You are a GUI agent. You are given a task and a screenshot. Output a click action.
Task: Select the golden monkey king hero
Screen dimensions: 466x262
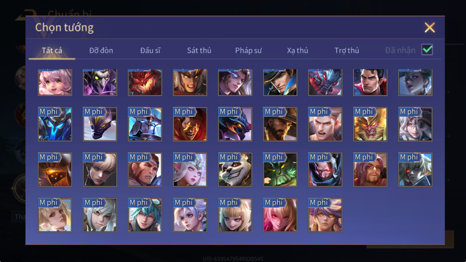[370, 124]
